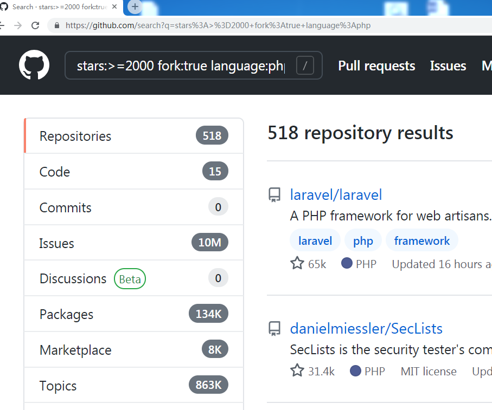492x410 pixels.
Task: Click the GitHub octocat logo
Action: (x=34, y=65)
